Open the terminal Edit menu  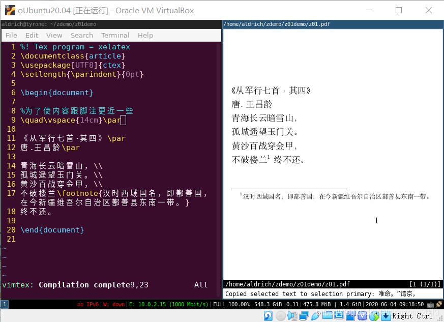click(x=32, y=35)
